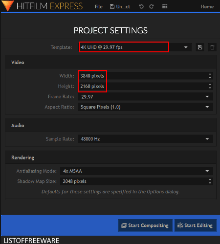Expand Template list with the arrow

click(x=186, y=47)
